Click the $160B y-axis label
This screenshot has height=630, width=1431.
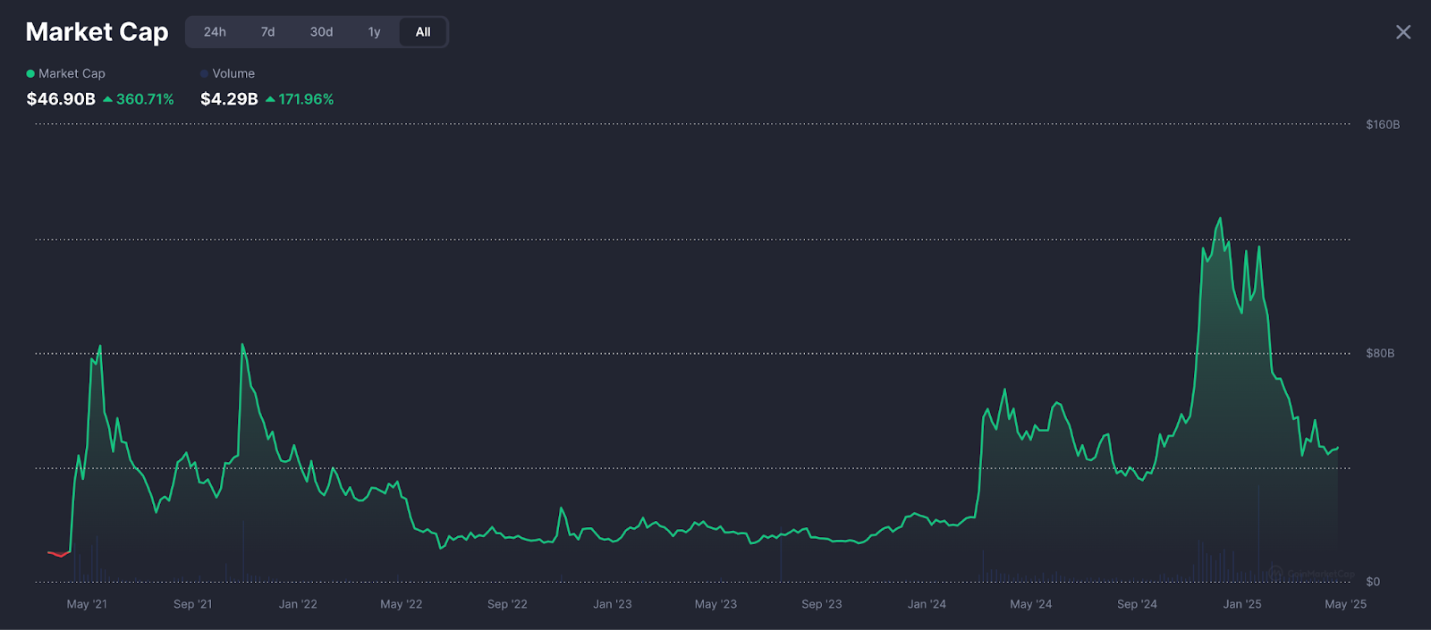tap(1383, 125)
